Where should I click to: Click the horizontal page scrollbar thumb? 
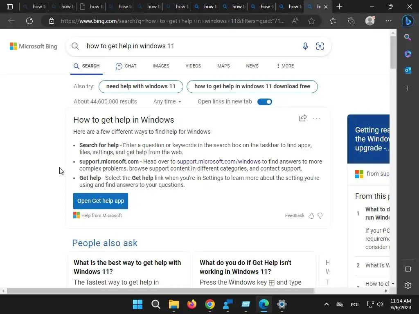click(160, 291)
